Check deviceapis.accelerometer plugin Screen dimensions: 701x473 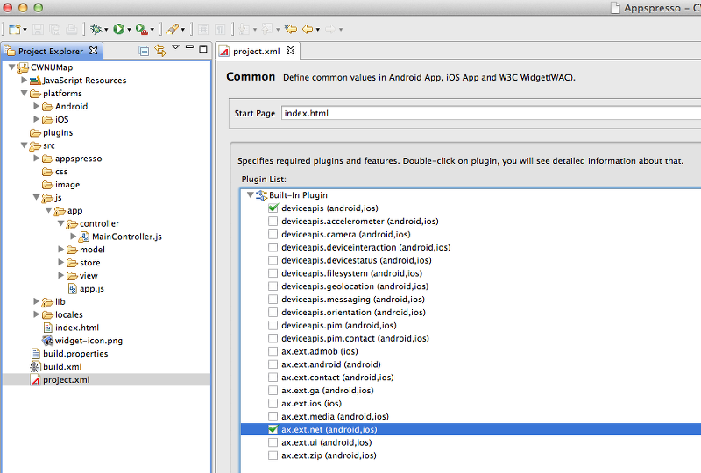point(273,221)
